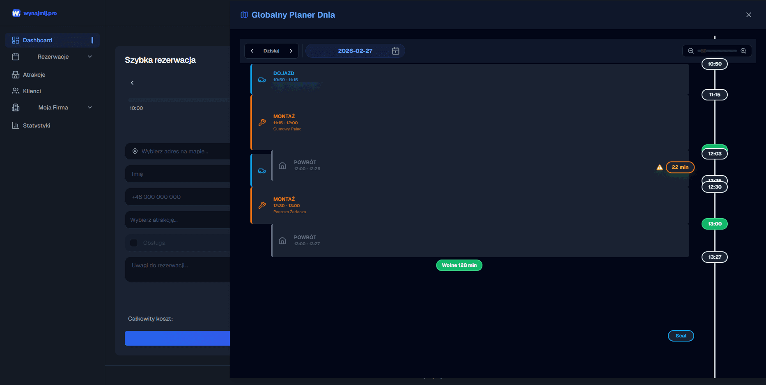Select the 13:00 timeline marker
Viewport: 766px width, 385px height.
[x=714, y=224]
